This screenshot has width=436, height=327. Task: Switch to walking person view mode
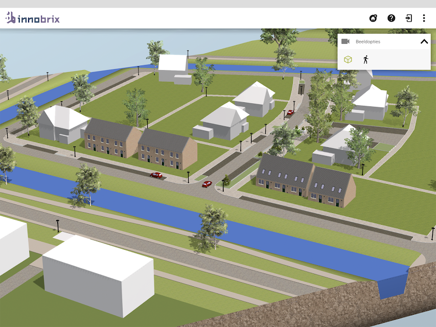(366, 59)
